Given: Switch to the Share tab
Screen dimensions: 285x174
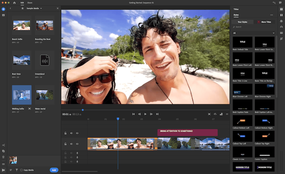Looking at the screenshot, I should (x=30, y=3).
